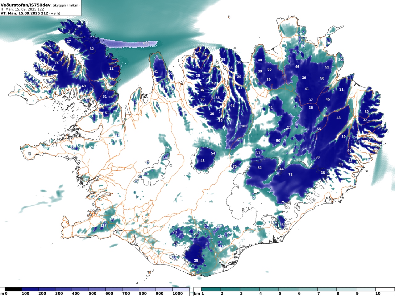This screenshot has width=395, height=296.
Task: Click the 'VT: Mán. 15.09.2025 21Z' valid time
Action: (x=24, y=13)
